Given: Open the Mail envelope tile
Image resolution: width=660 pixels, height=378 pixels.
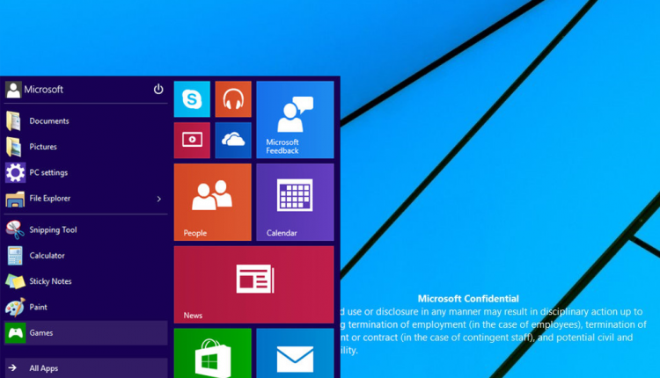Looking at the screenshot, I should [295, 353].
